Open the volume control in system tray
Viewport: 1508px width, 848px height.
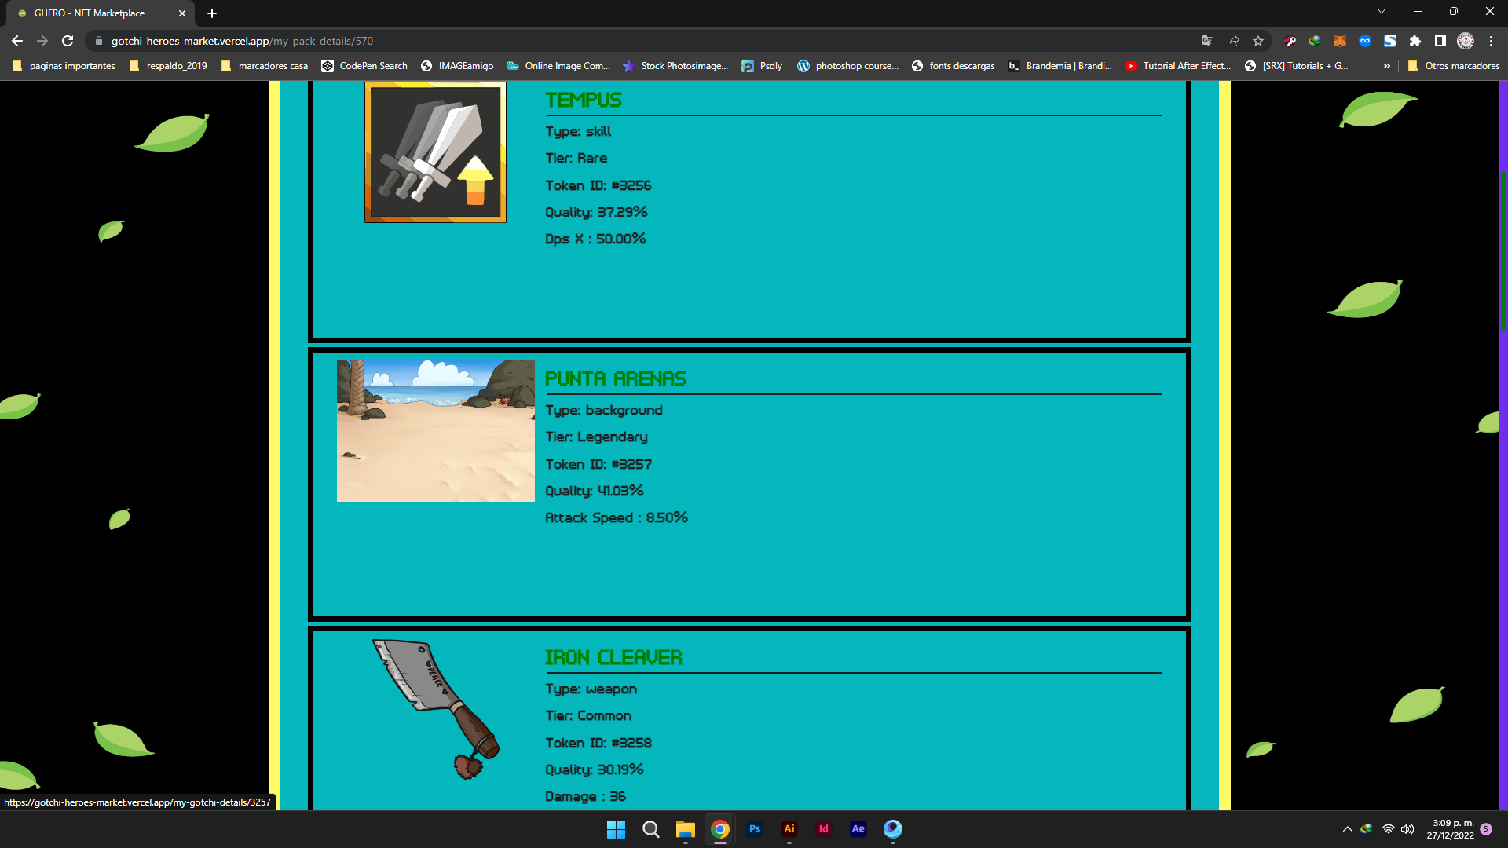click(x=1406, y=829)
